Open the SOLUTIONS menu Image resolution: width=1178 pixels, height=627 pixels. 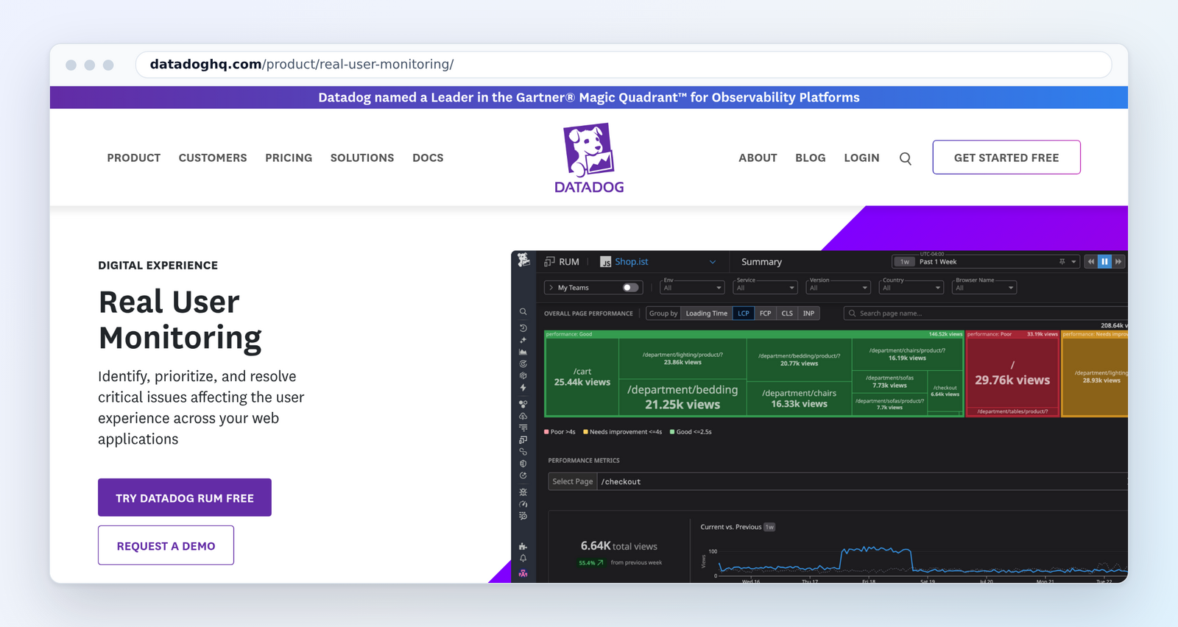click(362, 158)
